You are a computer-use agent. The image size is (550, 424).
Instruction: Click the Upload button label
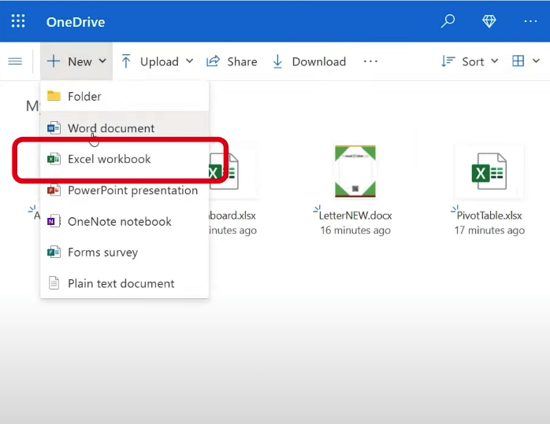pos(160,61)
